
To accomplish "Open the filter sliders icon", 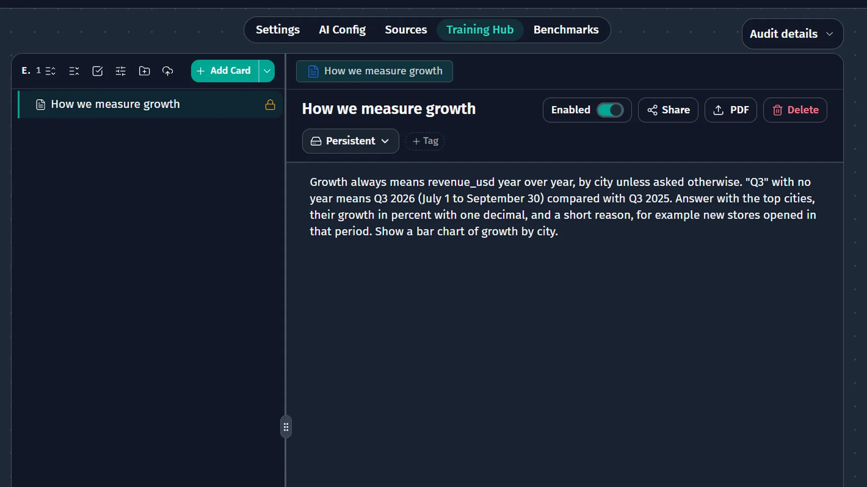I will click(121, 71).
